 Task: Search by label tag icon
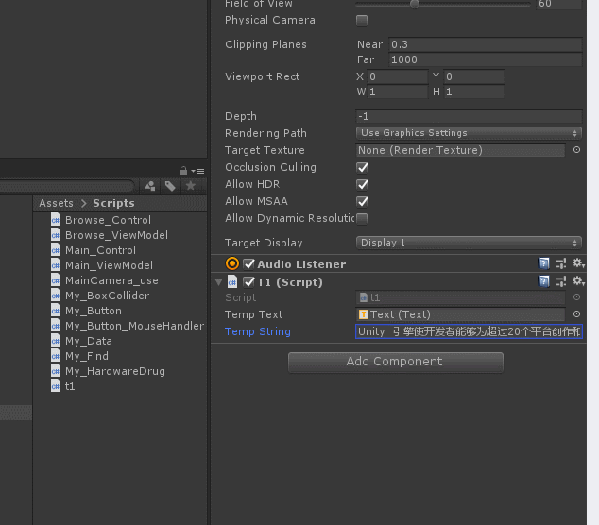click(x=170, y=186)
